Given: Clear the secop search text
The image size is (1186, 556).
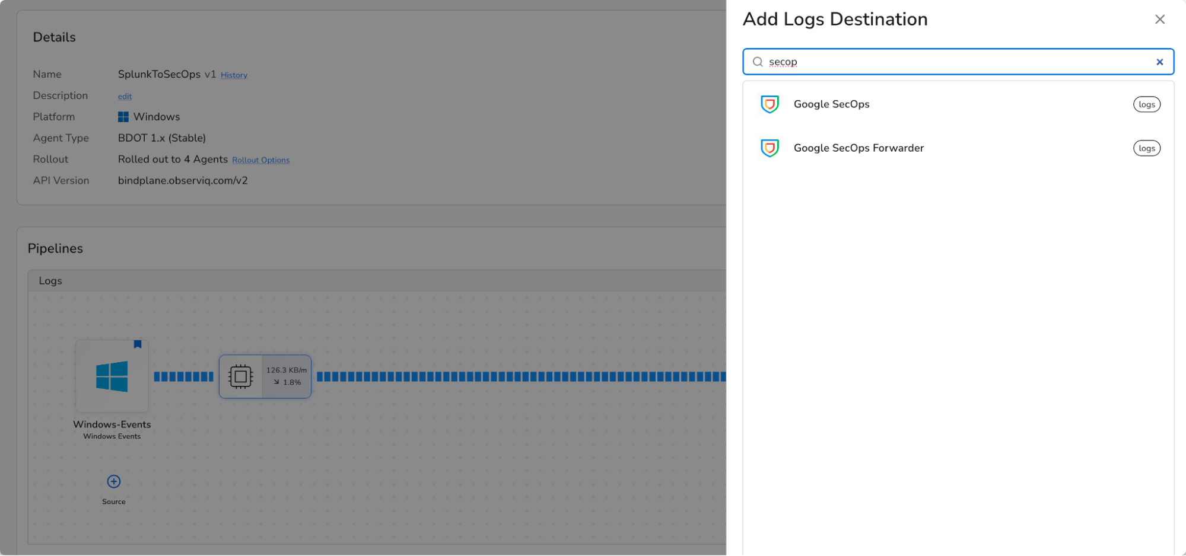Looking at the screenshot, I should coord(1159,62).
